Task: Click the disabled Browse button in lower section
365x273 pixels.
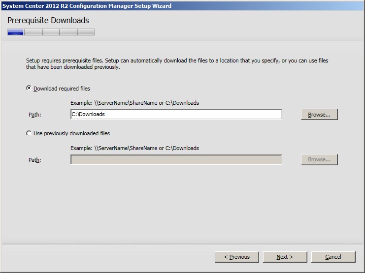Action: coord(319,159)
